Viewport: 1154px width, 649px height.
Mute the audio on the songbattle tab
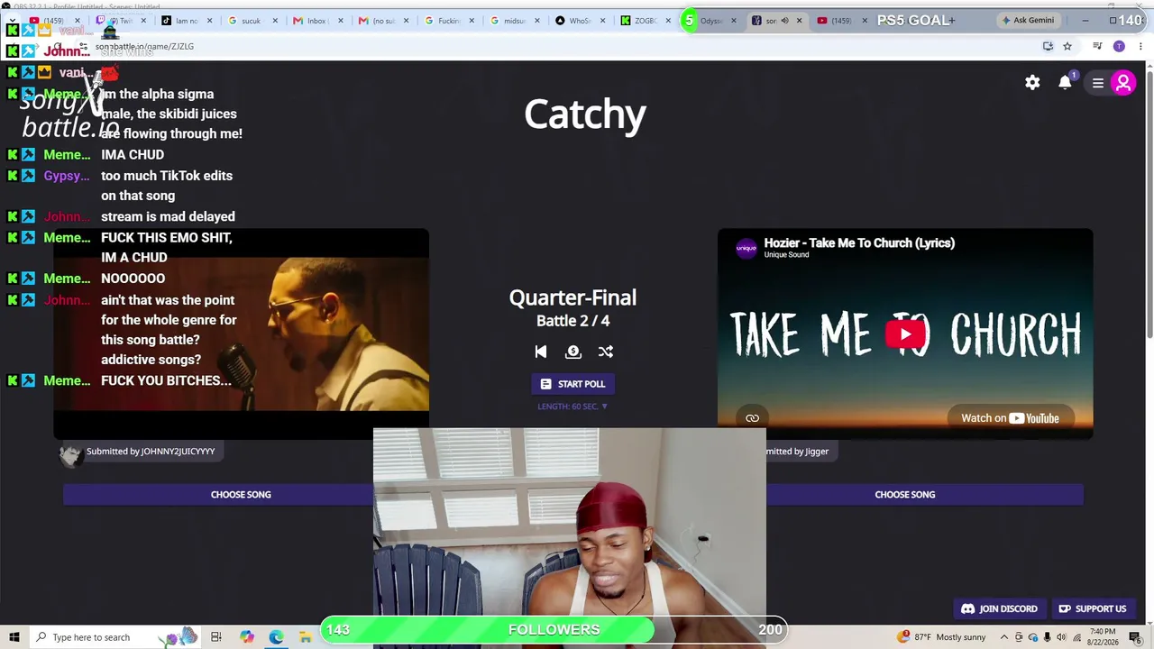pos(784,21)
